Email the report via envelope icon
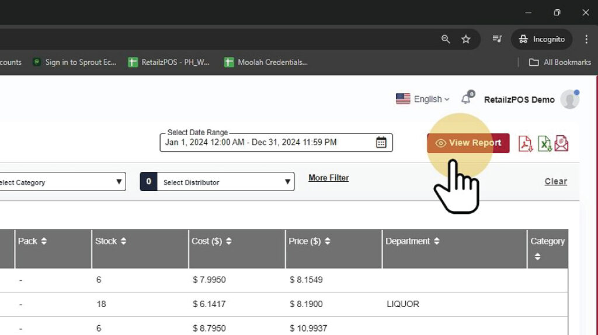598x335 pixels. [x=561, y=143]
